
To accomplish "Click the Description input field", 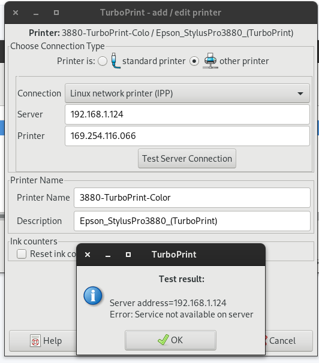I will (192, 221).
